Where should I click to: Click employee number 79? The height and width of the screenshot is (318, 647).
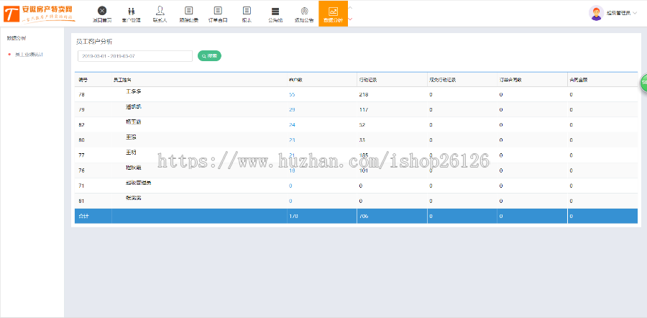point(81,110)
